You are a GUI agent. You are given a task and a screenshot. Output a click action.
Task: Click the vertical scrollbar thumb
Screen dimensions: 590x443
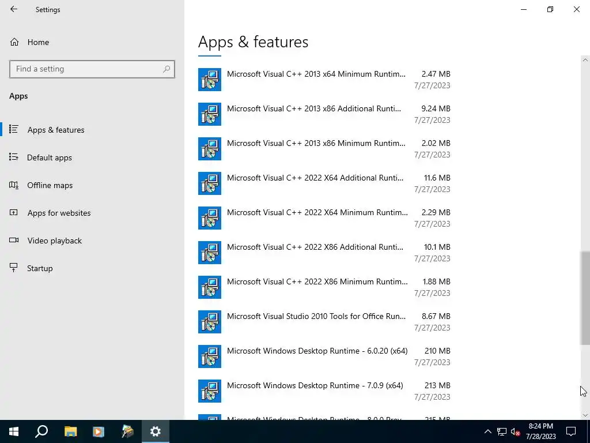coord(585,298)
